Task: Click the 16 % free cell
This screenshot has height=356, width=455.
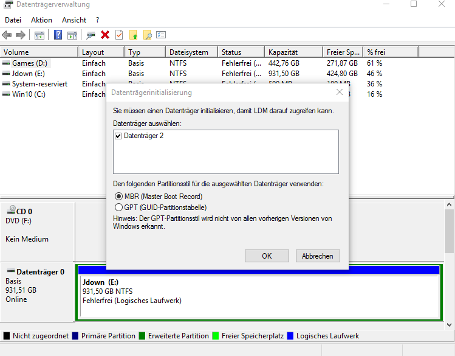Action: [374, 94]
